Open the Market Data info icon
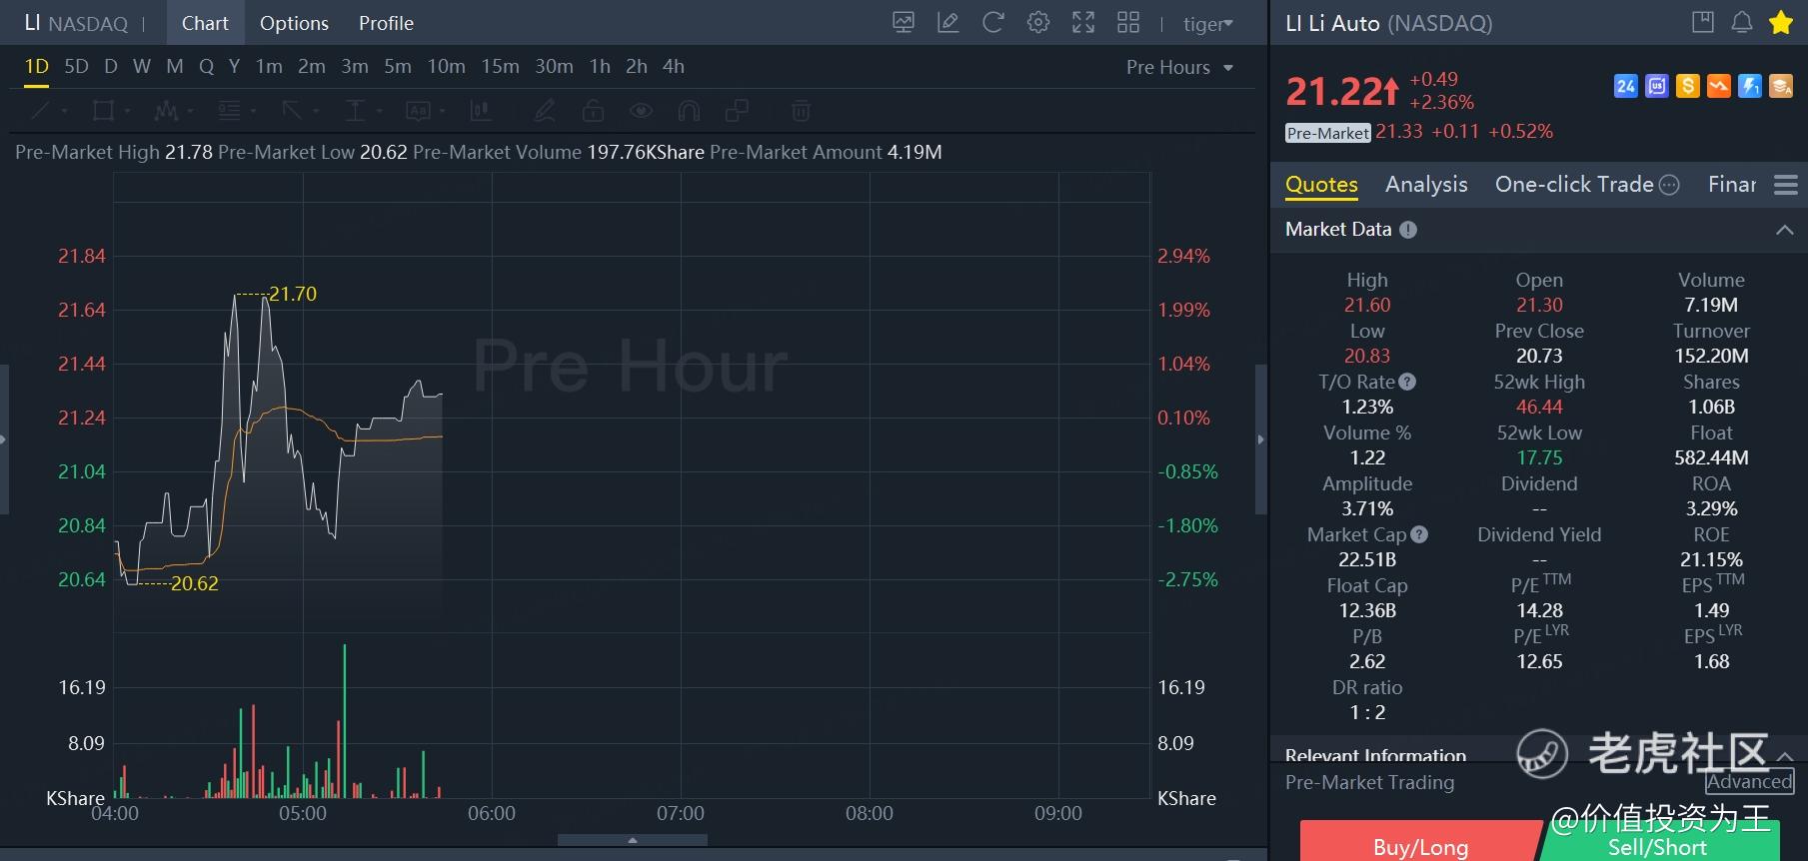Image resolution: width=1808 pixels, height=861 pixels. pos(1408,230)
